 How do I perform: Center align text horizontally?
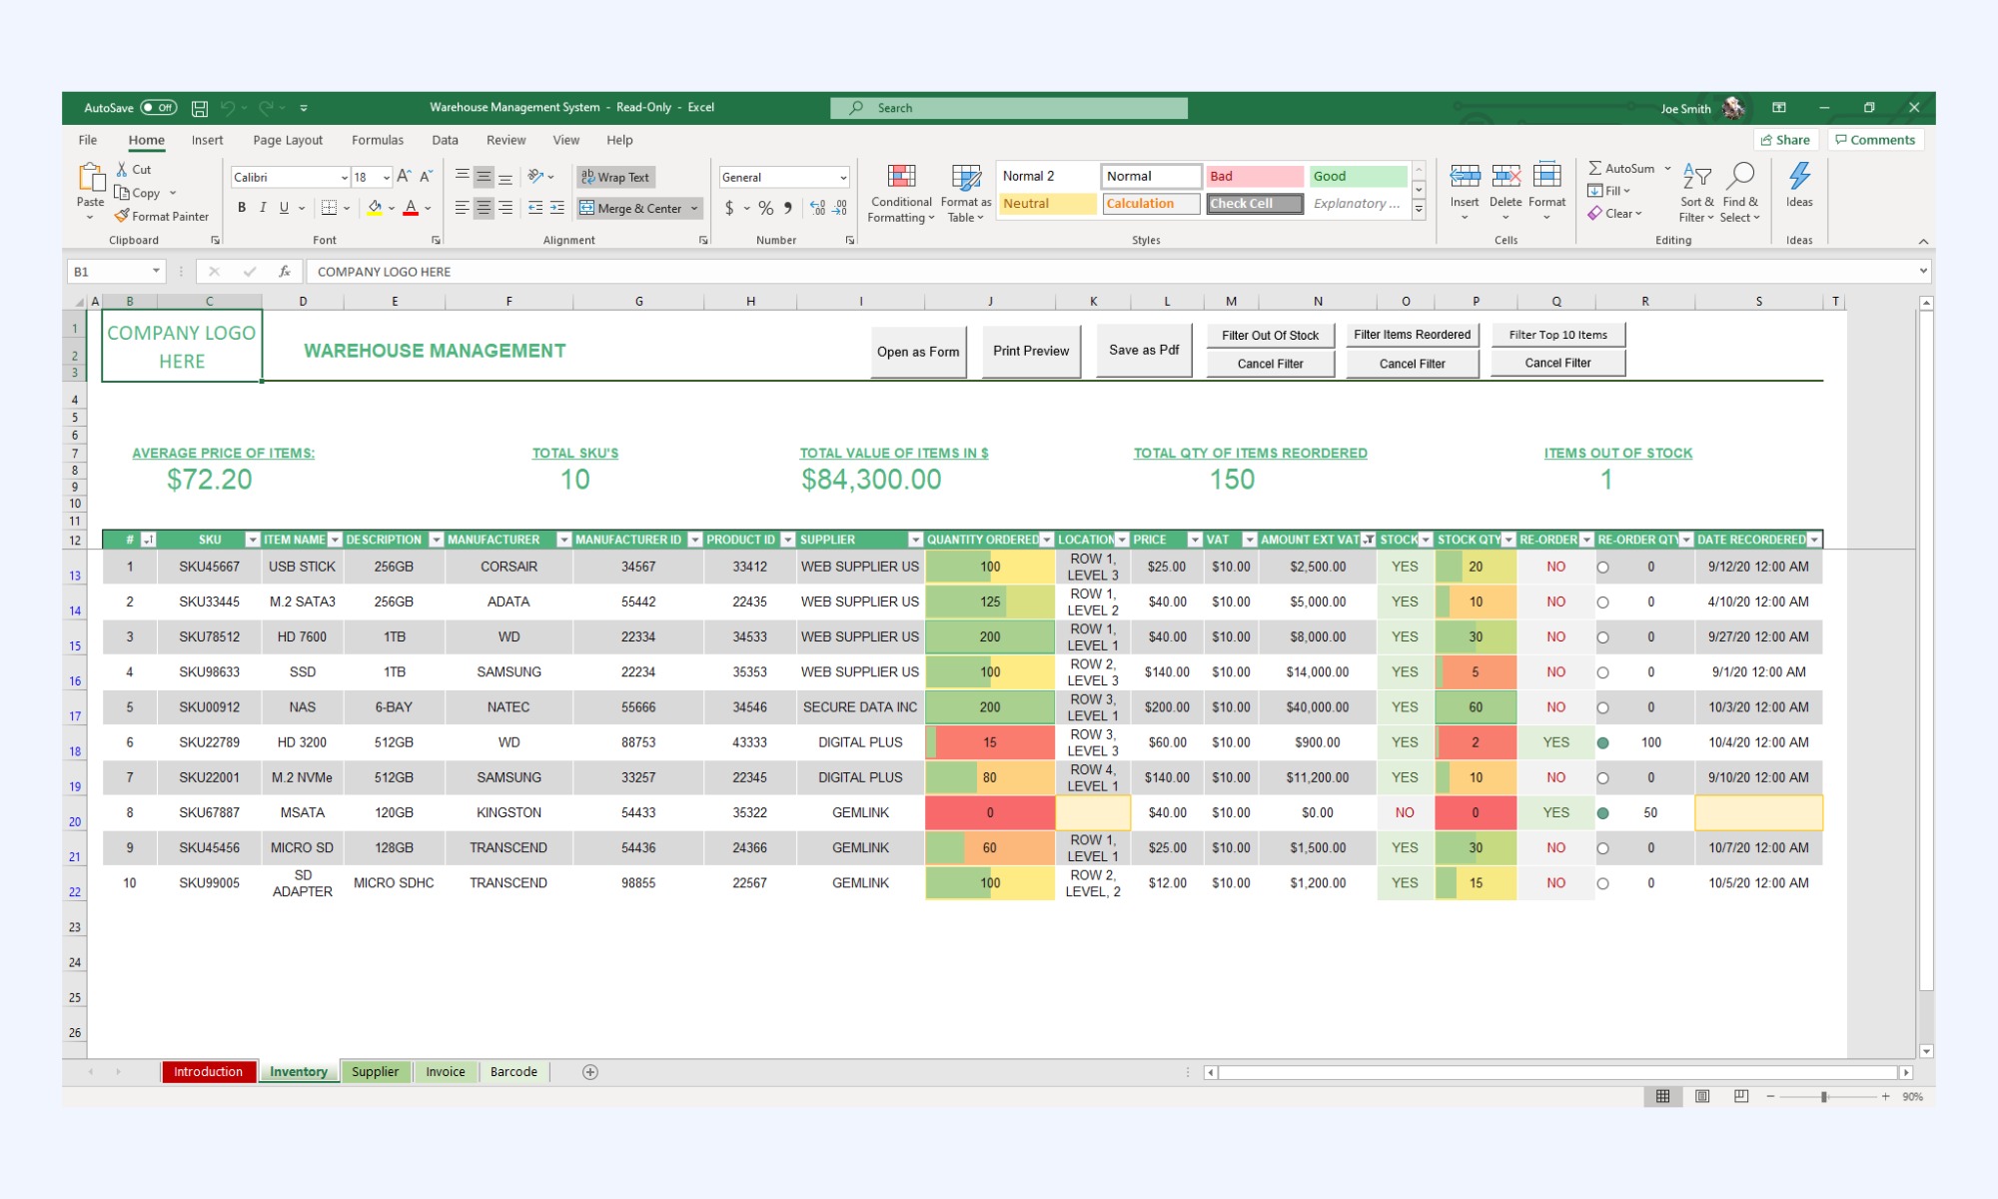[x=484, y=208]
